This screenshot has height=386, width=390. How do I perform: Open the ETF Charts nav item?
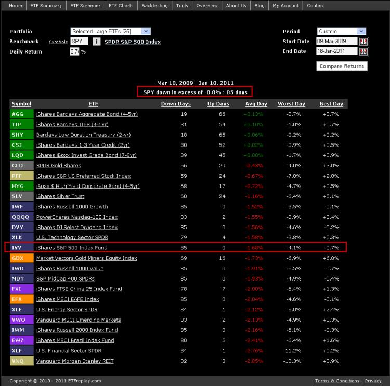tap(121, 6)
